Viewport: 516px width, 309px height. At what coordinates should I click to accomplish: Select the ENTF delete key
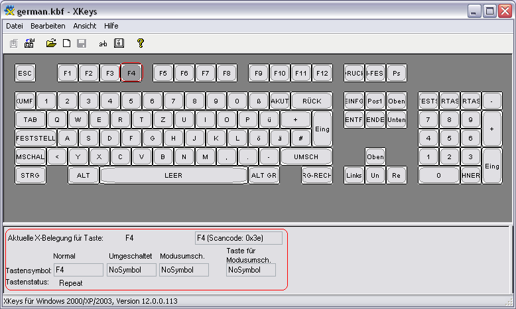pyautogui.click(x=354, y=120)
